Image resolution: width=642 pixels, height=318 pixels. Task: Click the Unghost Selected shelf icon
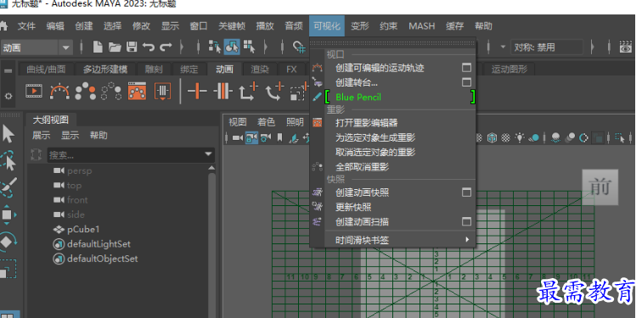tap(111, 91)
